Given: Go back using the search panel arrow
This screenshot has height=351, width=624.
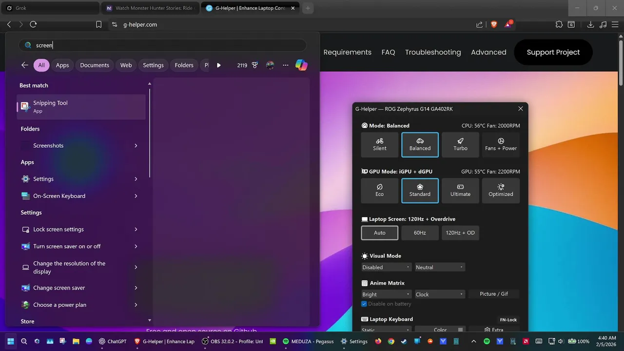Looking at the screenshot, I should [25, 65].
